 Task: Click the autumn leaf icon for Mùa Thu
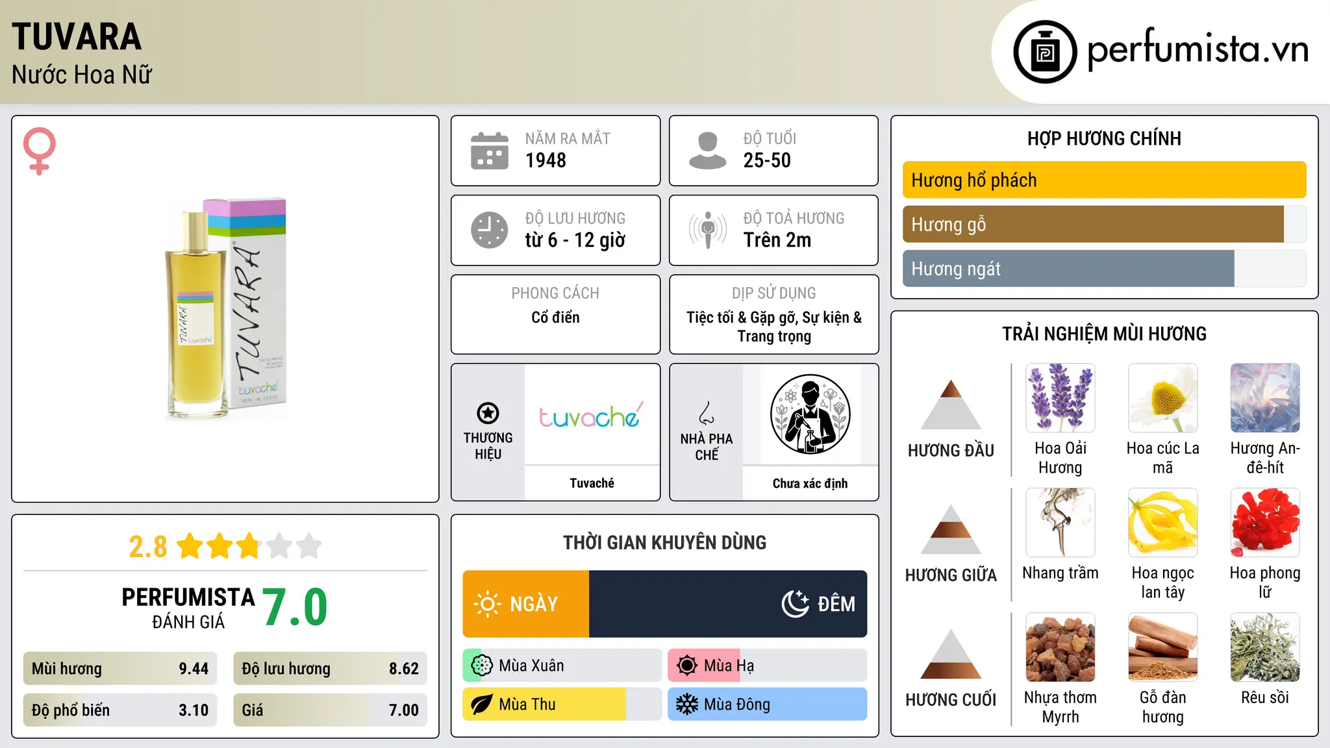coord(482,704)
